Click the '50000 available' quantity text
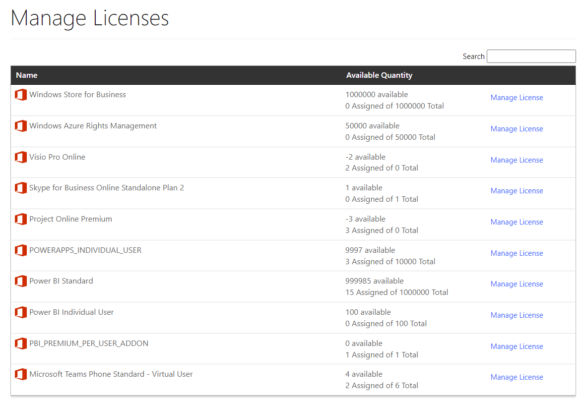This screenshot has height=403, width=584. coord(372,126)
